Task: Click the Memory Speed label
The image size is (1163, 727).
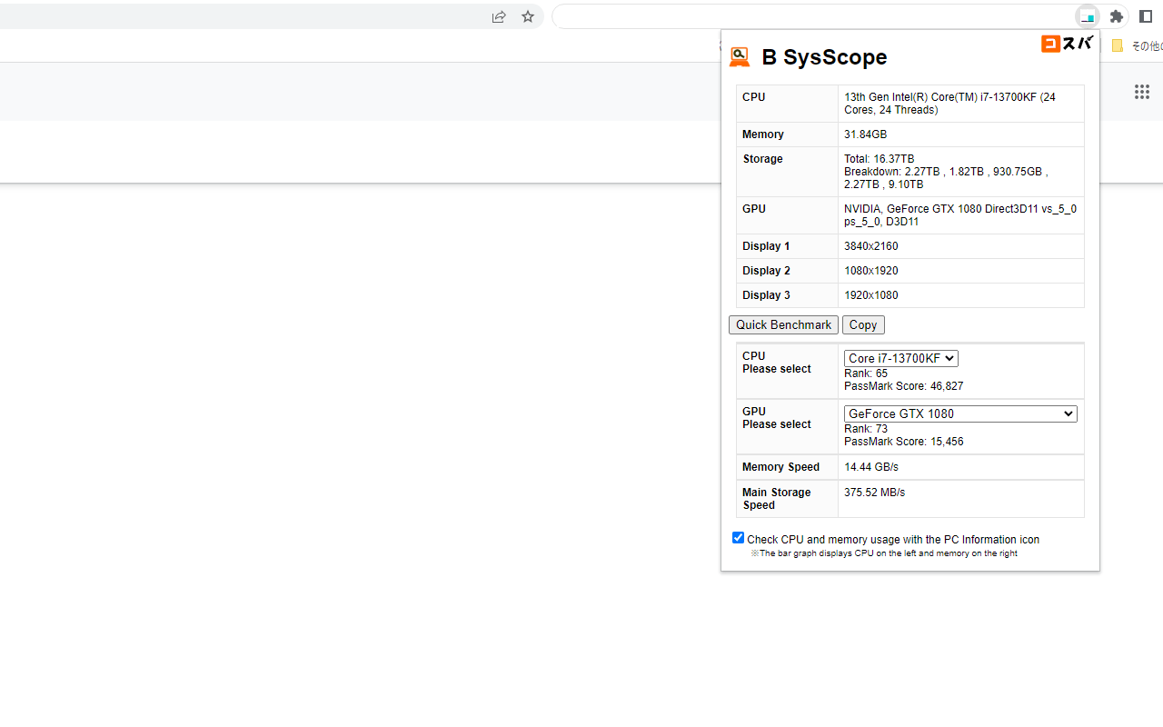Action: [780, 467]
